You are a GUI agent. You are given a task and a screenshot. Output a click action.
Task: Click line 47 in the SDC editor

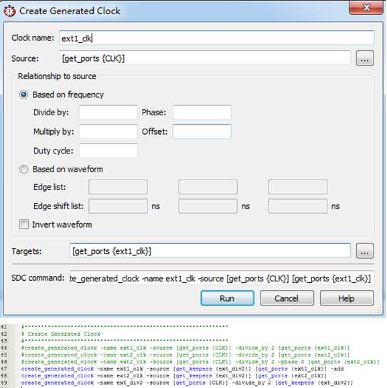pyautogui.click(x=182, y=369)
